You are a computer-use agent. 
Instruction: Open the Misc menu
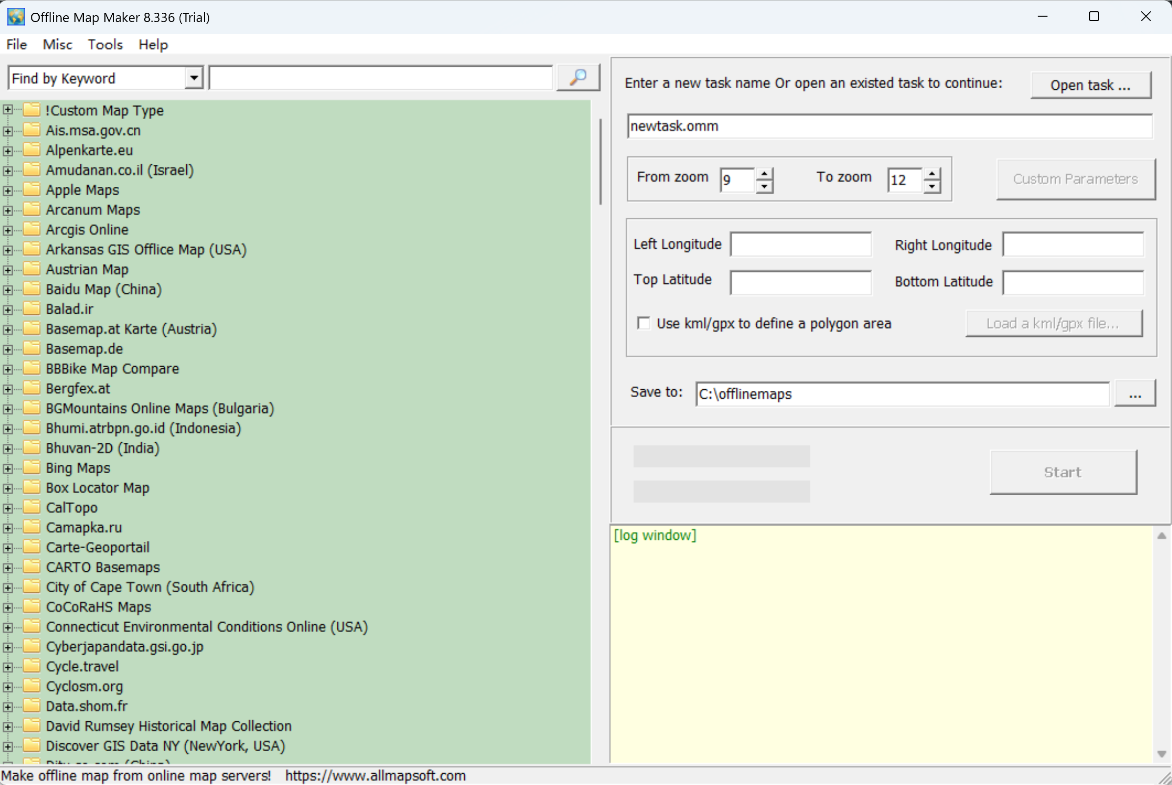click(x=57, y=45)
